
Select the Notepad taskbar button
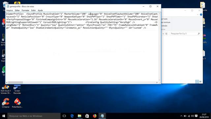coord(102,116)
